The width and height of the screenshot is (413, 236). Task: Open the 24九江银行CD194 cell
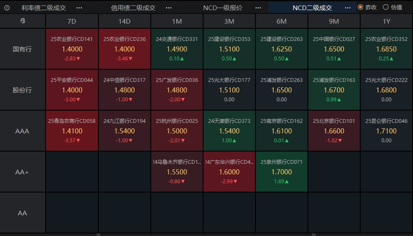124,131
